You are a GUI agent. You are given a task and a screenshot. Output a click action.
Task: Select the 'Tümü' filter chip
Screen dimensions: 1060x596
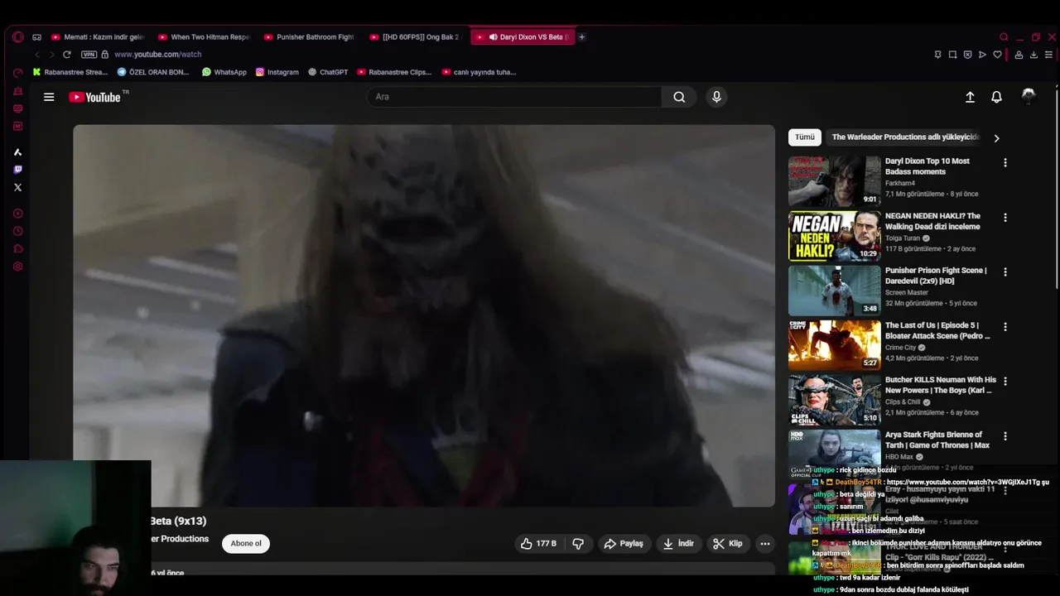(x=805, y=137)
